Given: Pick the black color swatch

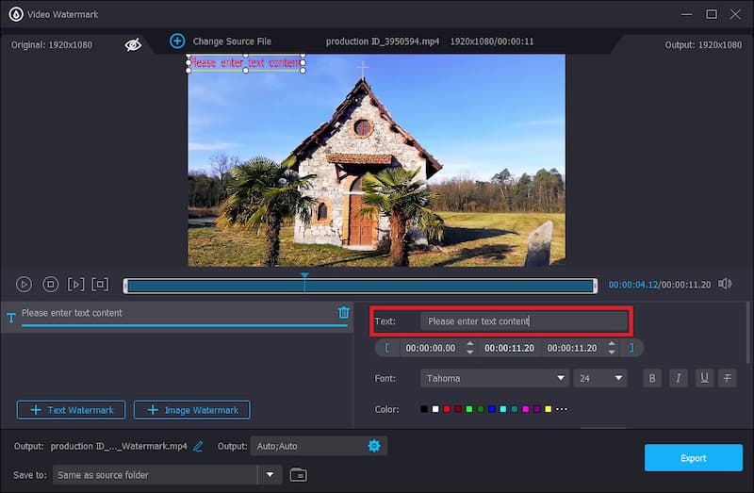Looking at the screenshot, I should click(423, 409).
